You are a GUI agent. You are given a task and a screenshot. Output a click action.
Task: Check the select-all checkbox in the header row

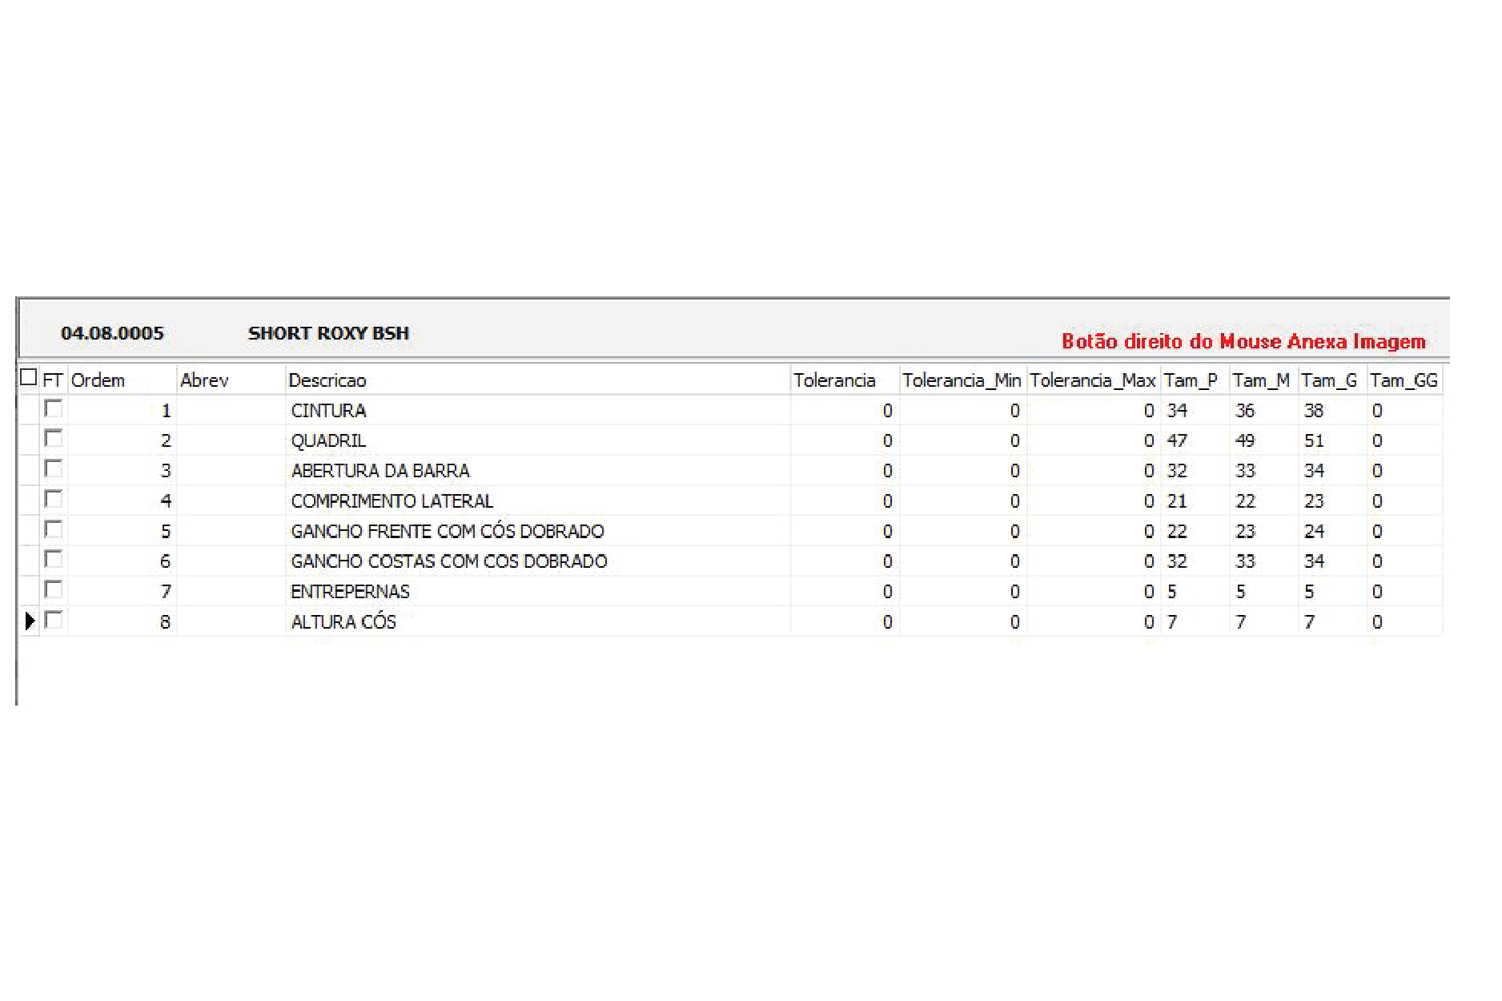[x=29, y=377]
